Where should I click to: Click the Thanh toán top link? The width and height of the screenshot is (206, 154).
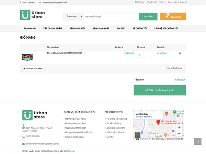(139, 2)
